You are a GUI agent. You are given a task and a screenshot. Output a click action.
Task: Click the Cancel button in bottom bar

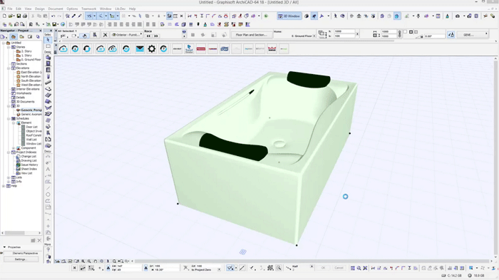click(339, 268)
